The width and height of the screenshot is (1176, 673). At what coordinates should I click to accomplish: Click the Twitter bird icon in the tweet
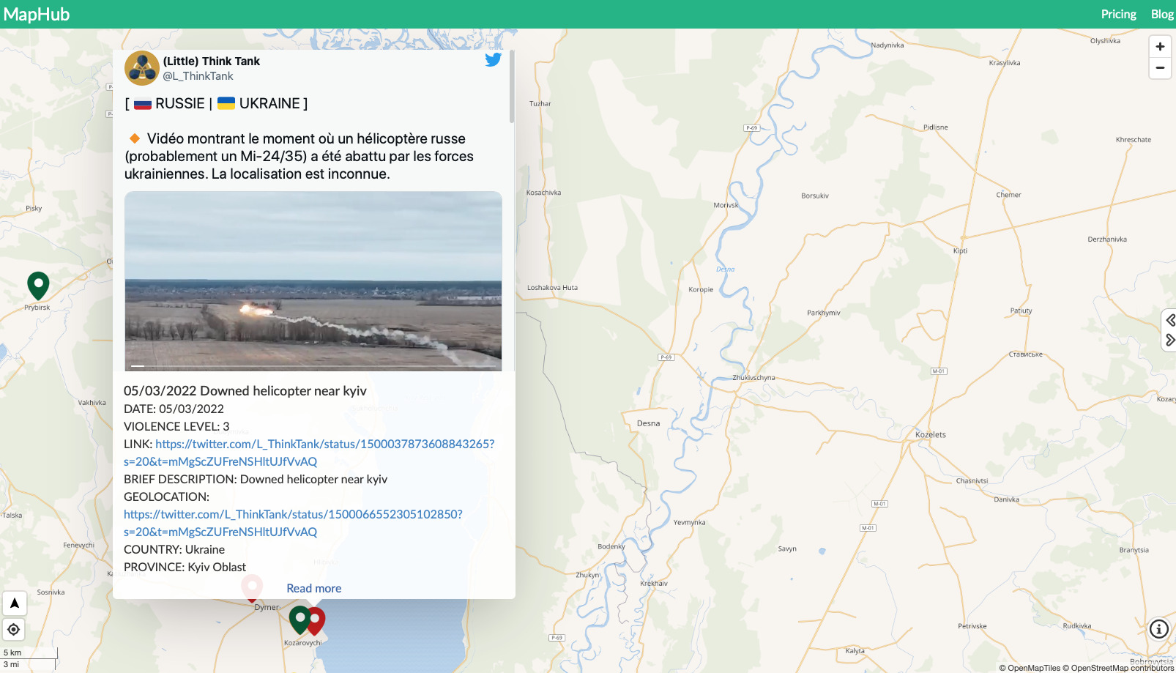coord(493,60)
